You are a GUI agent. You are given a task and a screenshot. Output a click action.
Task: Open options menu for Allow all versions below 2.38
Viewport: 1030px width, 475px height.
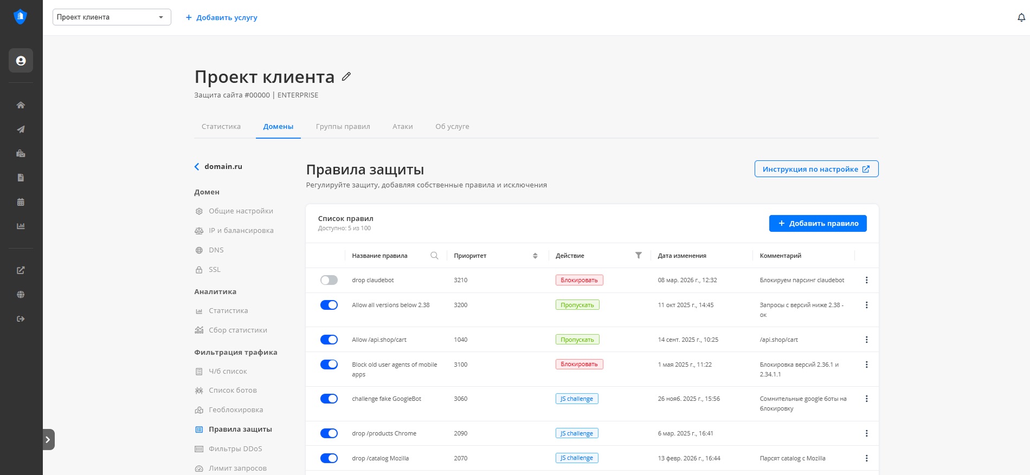coord(866,305)
